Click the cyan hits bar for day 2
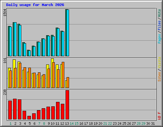 [x=15, y=39]
